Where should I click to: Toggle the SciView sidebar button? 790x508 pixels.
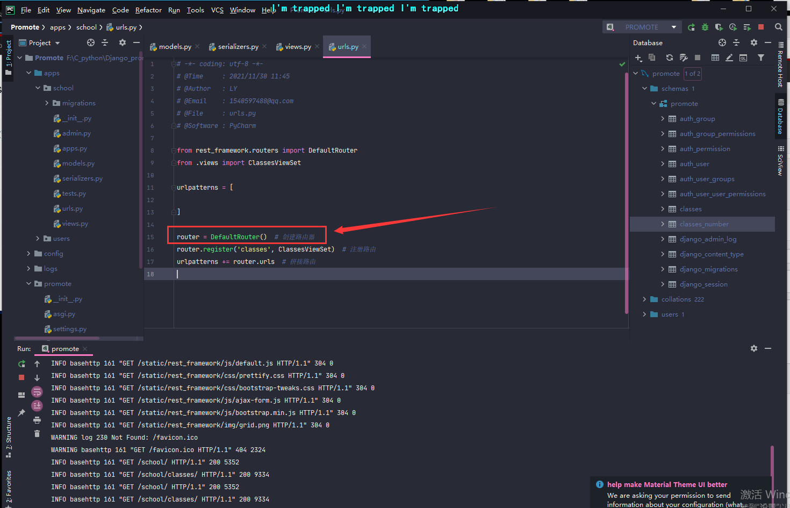coord(781,161)
